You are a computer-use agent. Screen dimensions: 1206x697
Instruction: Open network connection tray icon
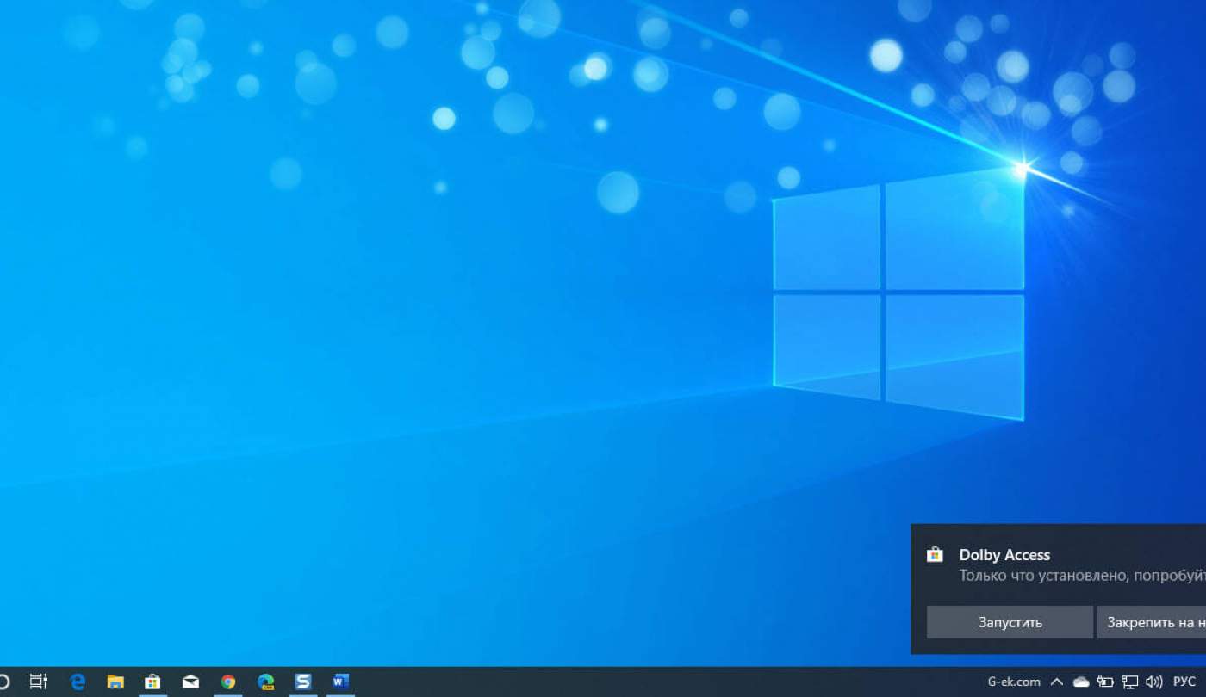coord(1129,682)
